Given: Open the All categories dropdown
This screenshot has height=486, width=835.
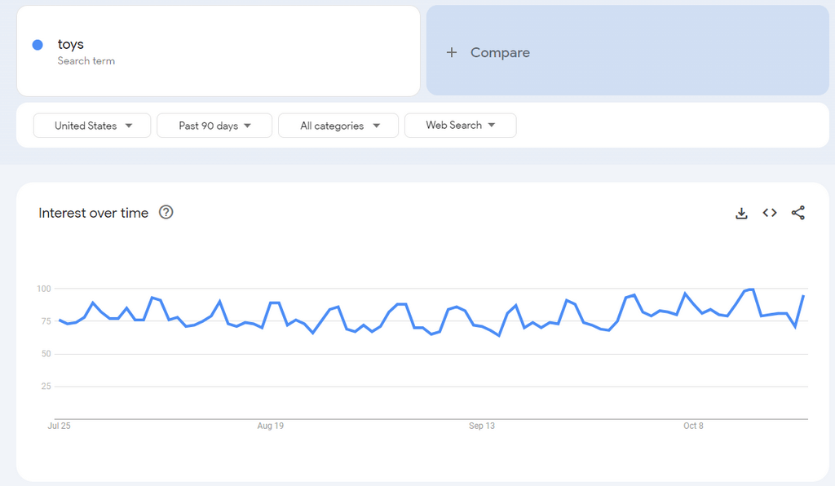Looking at the screenshot, I should (x=338, y=126).
